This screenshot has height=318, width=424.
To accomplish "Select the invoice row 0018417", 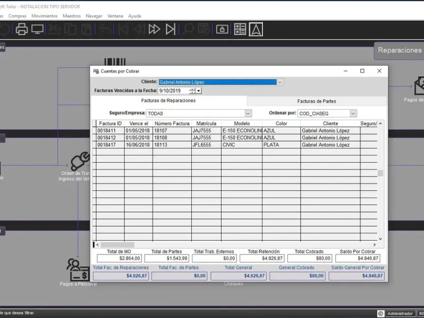I will tap(110, 145).
